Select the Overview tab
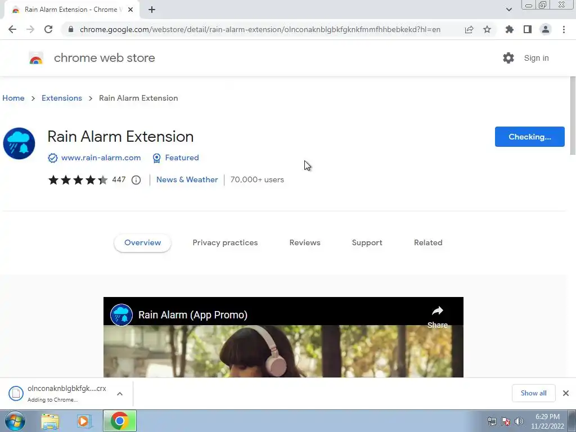The width and height of the screenshot is (576, 432). click(142, 243)
